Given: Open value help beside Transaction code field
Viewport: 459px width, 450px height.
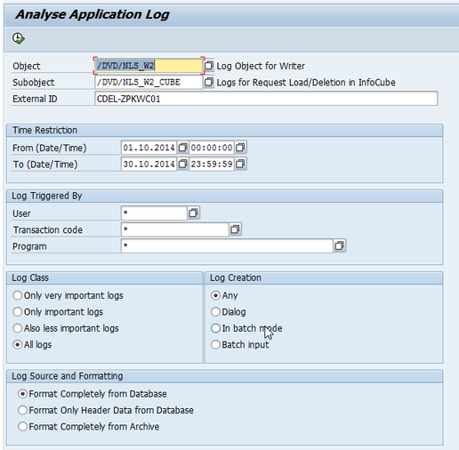Looking at the screenshot, I should [x=235, y=229].
